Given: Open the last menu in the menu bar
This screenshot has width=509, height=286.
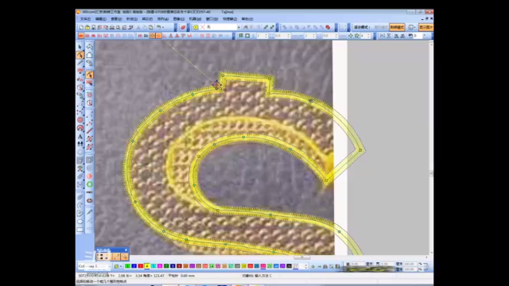Looking at the screenshot, I should click(247, 19).
